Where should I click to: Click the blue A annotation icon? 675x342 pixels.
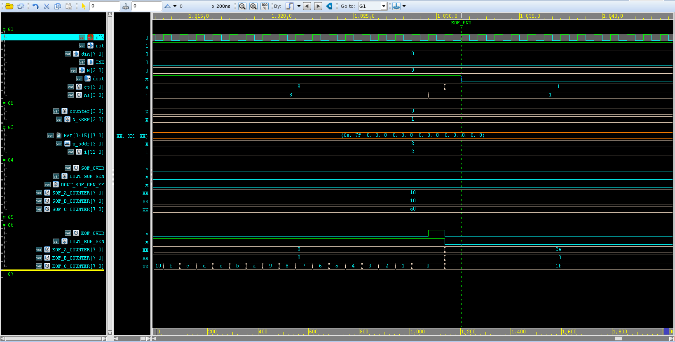coord(329,6)
